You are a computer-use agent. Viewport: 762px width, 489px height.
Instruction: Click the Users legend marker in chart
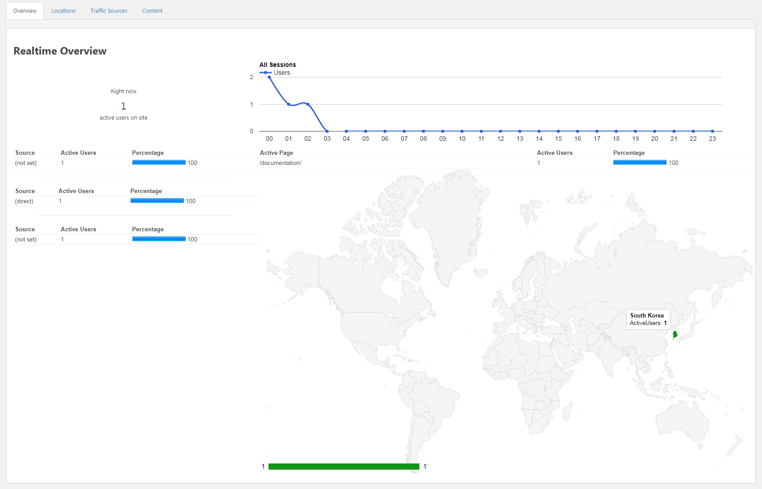click(265, 73)
